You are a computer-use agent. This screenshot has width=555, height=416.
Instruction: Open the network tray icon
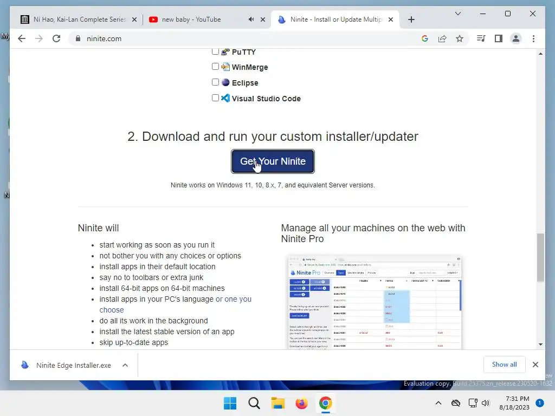pyautogui.click(x=473, y=403)
